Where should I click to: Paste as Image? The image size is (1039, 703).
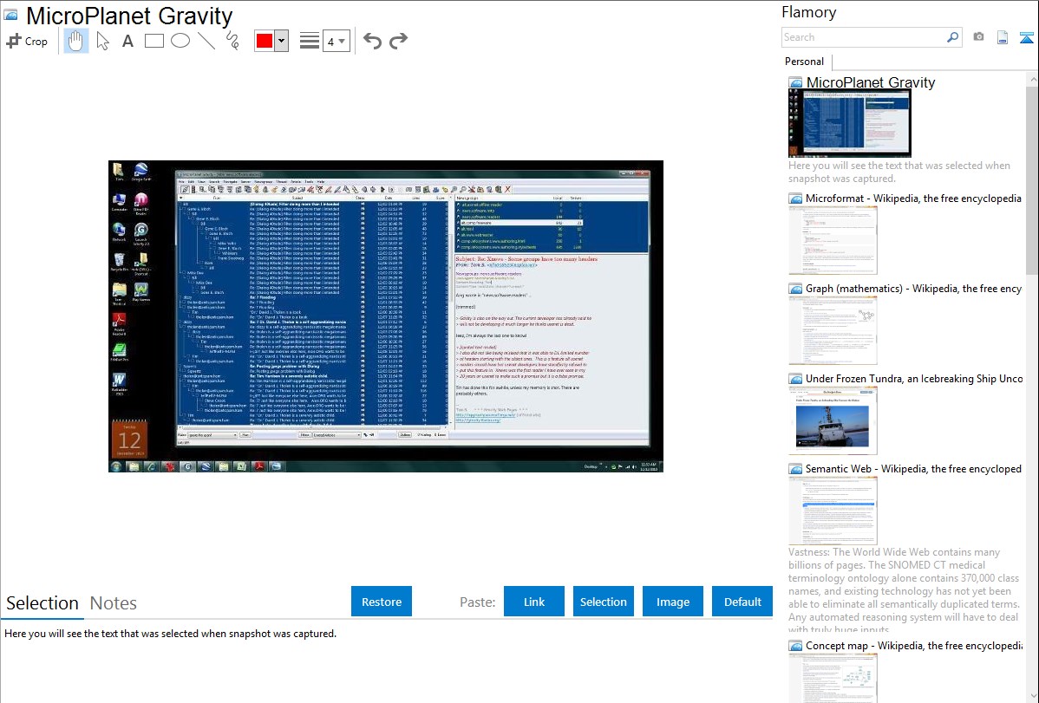[x=672, y=602]
